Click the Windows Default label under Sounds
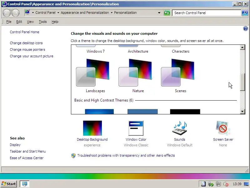The width and height of the screenshot is (250, 188). [180, 145]
